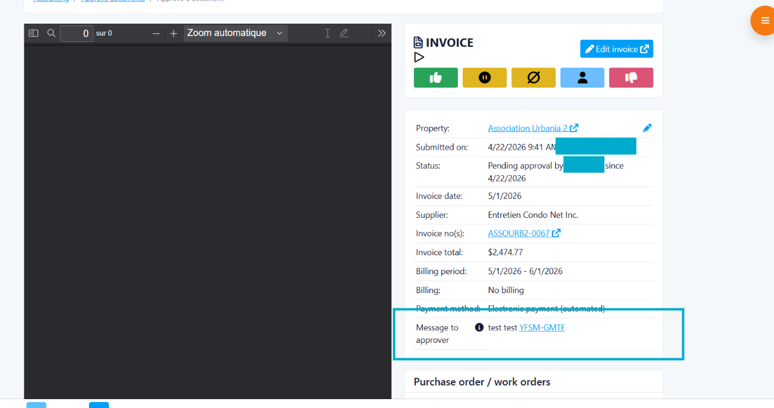Click the invoice total $2,474.77
The width and height of the screenshot is (774, 408).
pyautogui.click(x=505, y=252)
